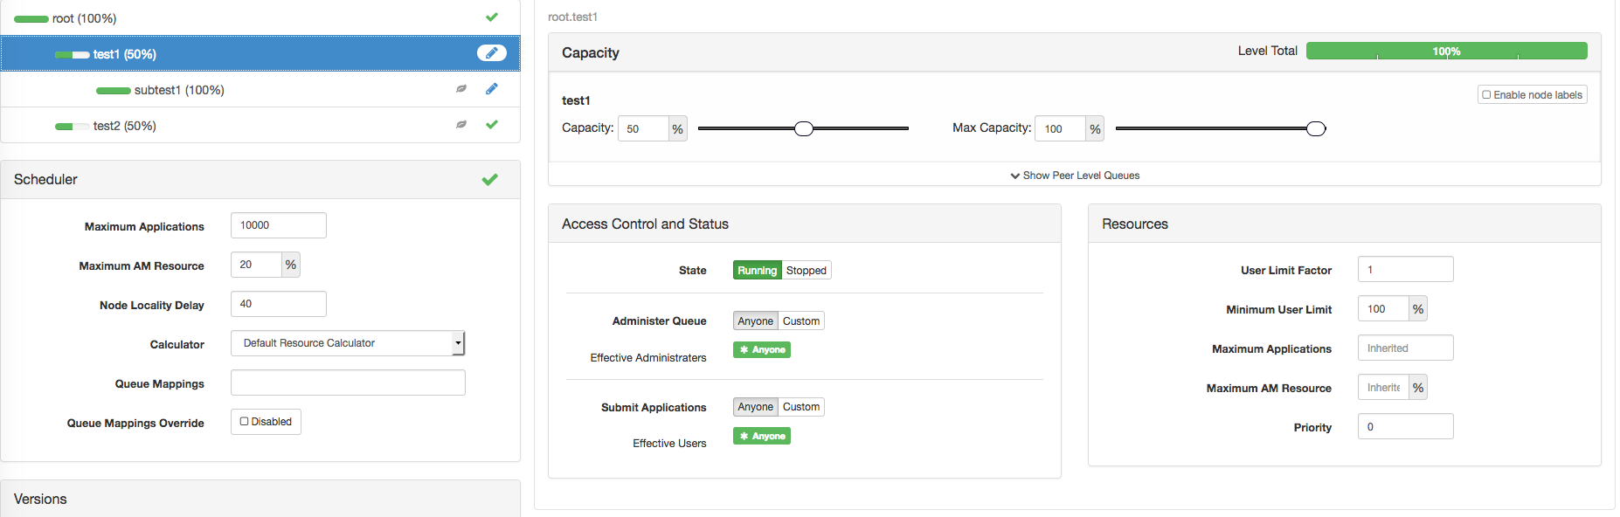This screenshot has width=1620, height=517.
Task: Click the Max Capacity slider handle
Action: click(x=1316, y=129)
